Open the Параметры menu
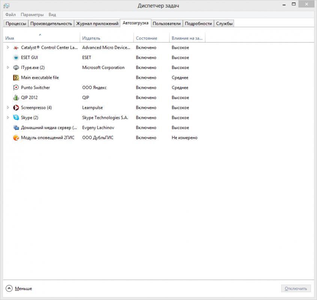Viewport: 317px width, 300px height. coord(32,15)
